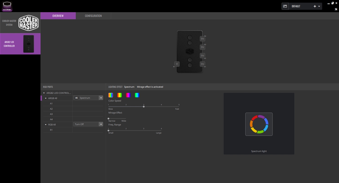Viewport: 339px width, 183px height.
Task: Choose the red-yellow-green spectrum preset
Action: pos(119,95)
